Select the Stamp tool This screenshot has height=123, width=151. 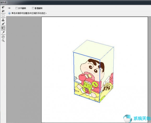3,20
